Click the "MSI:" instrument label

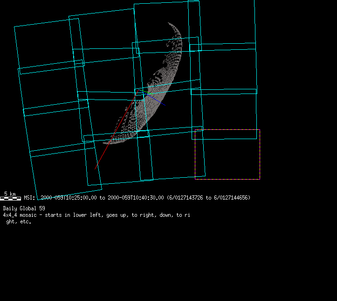pos(29,198)
